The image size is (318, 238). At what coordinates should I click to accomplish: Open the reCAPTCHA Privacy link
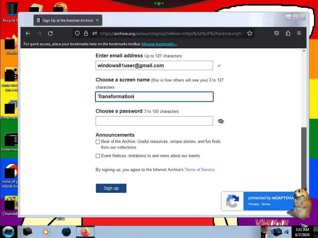point(254,204)
